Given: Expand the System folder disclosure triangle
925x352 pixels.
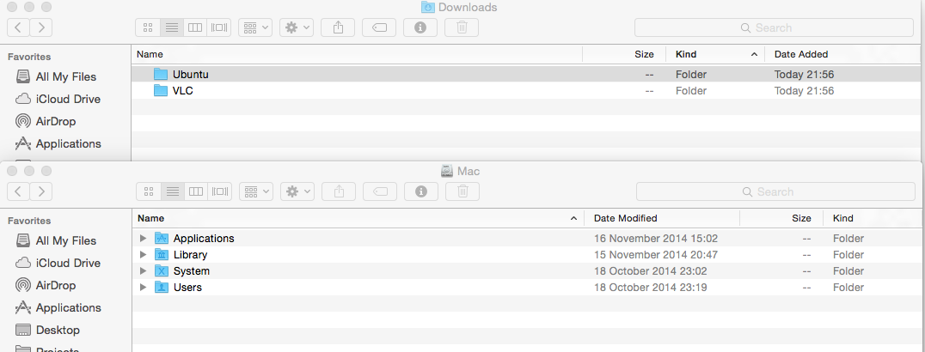Looking at the screenshot, I should (x=143, y=271).
